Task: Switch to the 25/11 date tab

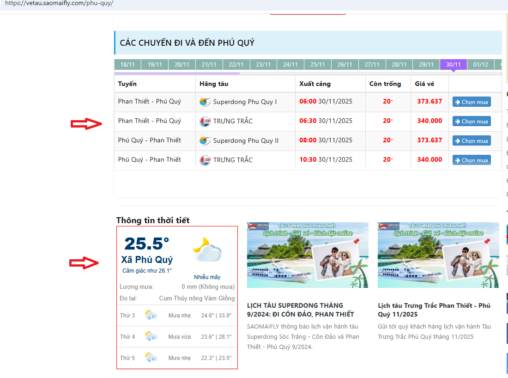Action: pos(317,65)
